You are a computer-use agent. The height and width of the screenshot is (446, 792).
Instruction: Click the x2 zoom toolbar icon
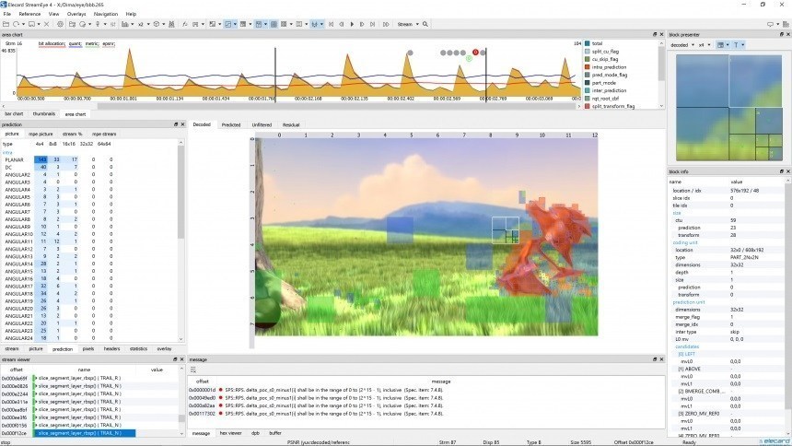pos(141,24)
